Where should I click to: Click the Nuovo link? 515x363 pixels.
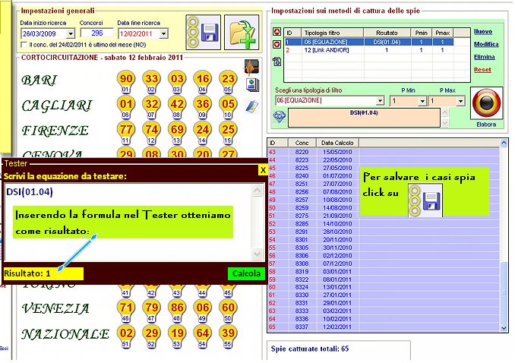tap(483, 31)
